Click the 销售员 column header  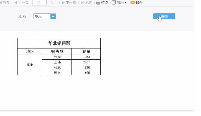pos(57,51)
